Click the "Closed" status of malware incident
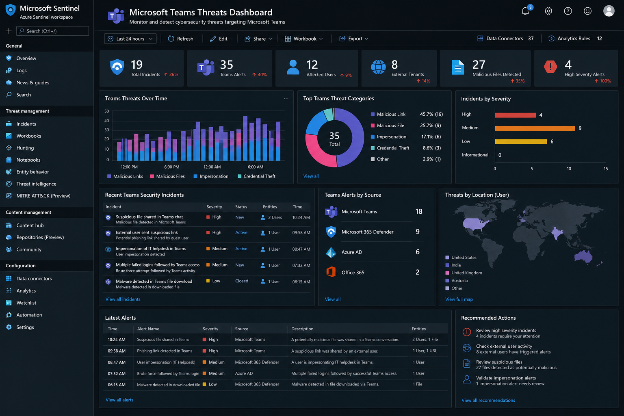The width and height of the screenshot is (624, 416). click(242, 281)
